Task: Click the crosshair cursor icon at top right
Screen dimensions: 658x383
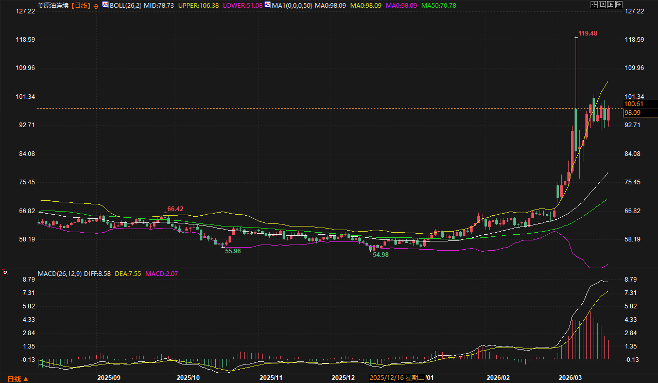Action: pyautogui.click(x=594, y=5)
